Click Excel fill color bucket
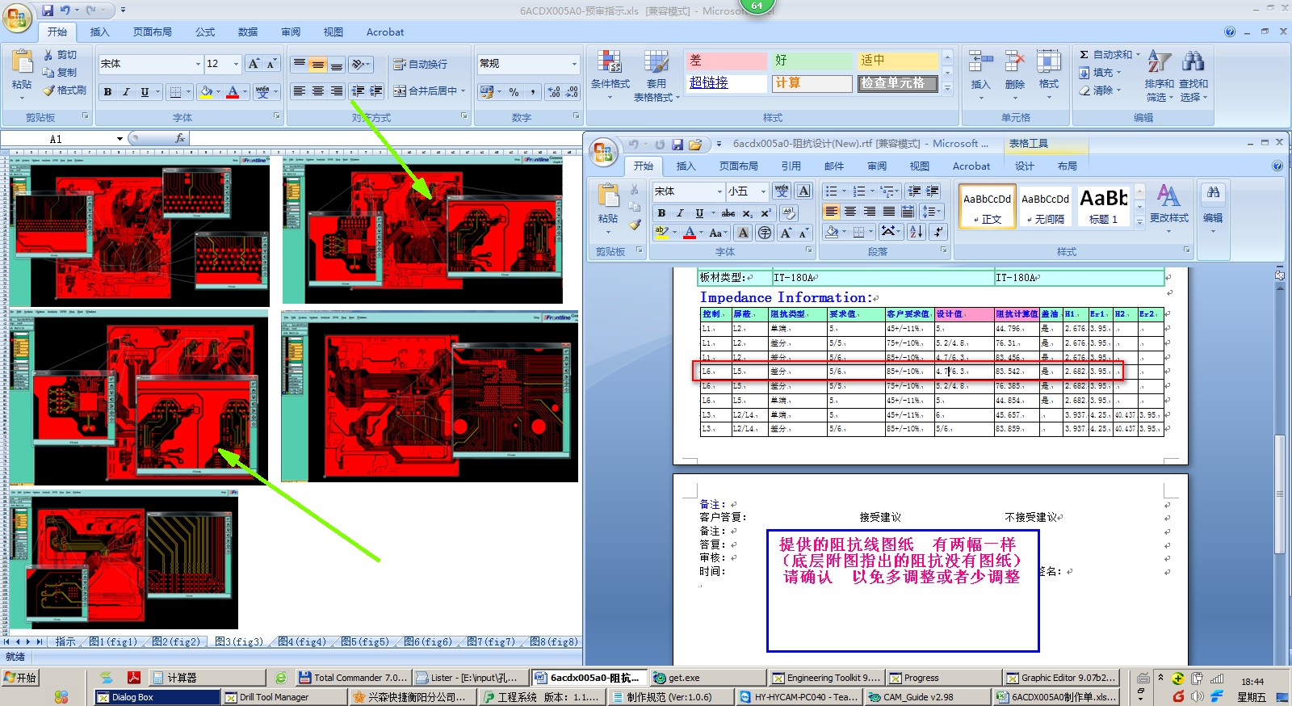 click(x=206, y=92)
